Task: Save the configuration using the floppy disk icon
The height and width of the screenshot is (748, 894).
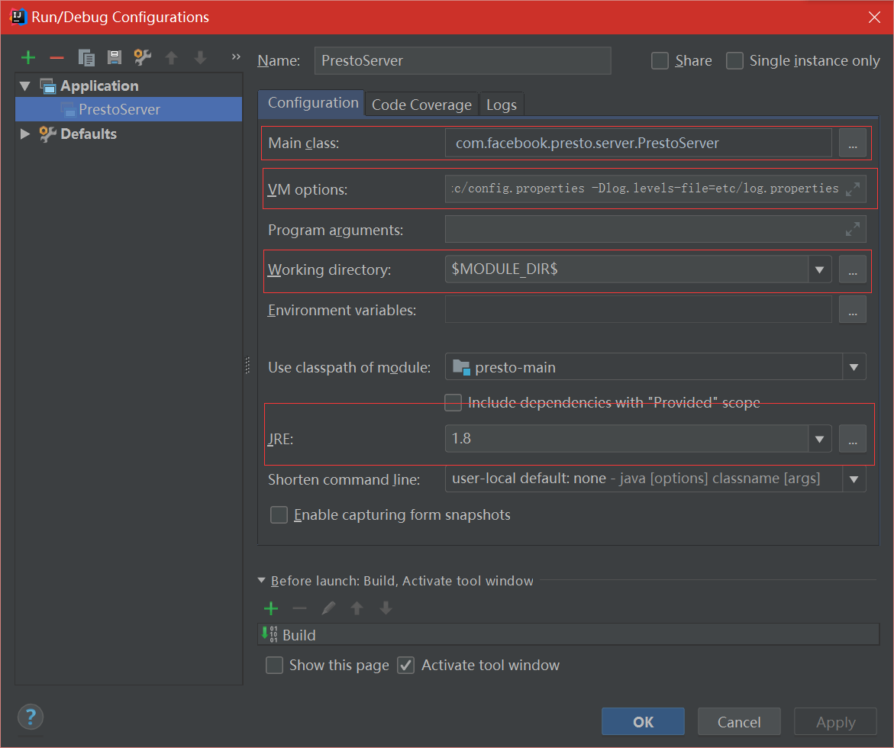Action: (115, 57)
